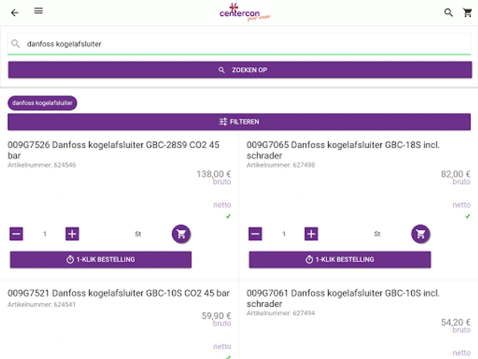Open the hamburger menu
The width and height of the screenshot is (478, 359).
tap(38, 11)
